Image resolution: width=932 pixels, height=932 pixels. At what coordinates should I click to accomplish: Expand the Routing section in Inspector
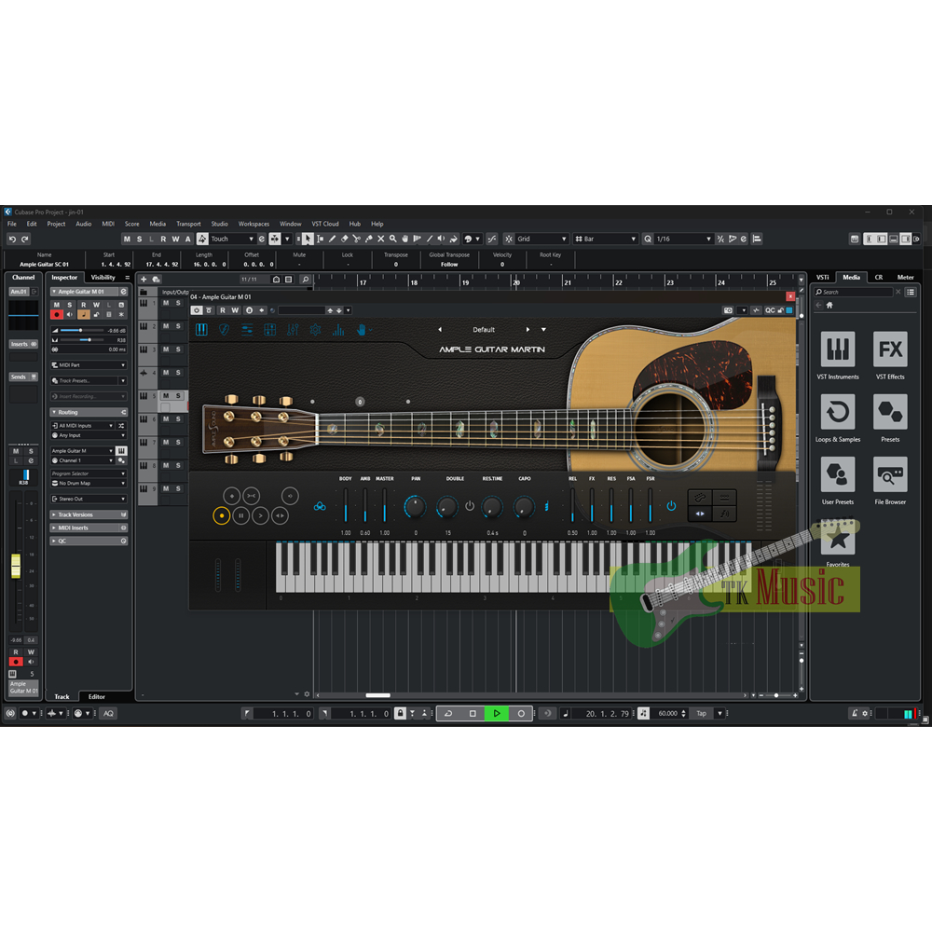[89, 412]
